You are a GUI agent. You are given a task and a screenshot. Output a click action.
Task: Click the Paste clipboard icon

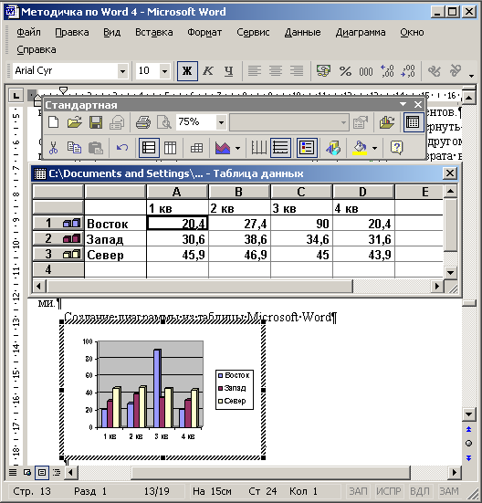[x=96, y=148]
